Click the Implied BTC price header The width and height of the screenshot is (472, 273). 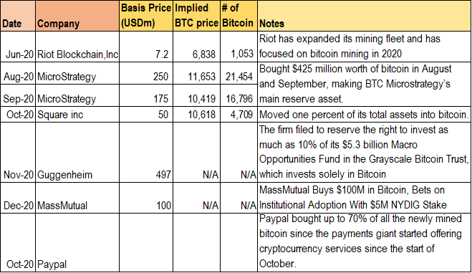[196, 16]
